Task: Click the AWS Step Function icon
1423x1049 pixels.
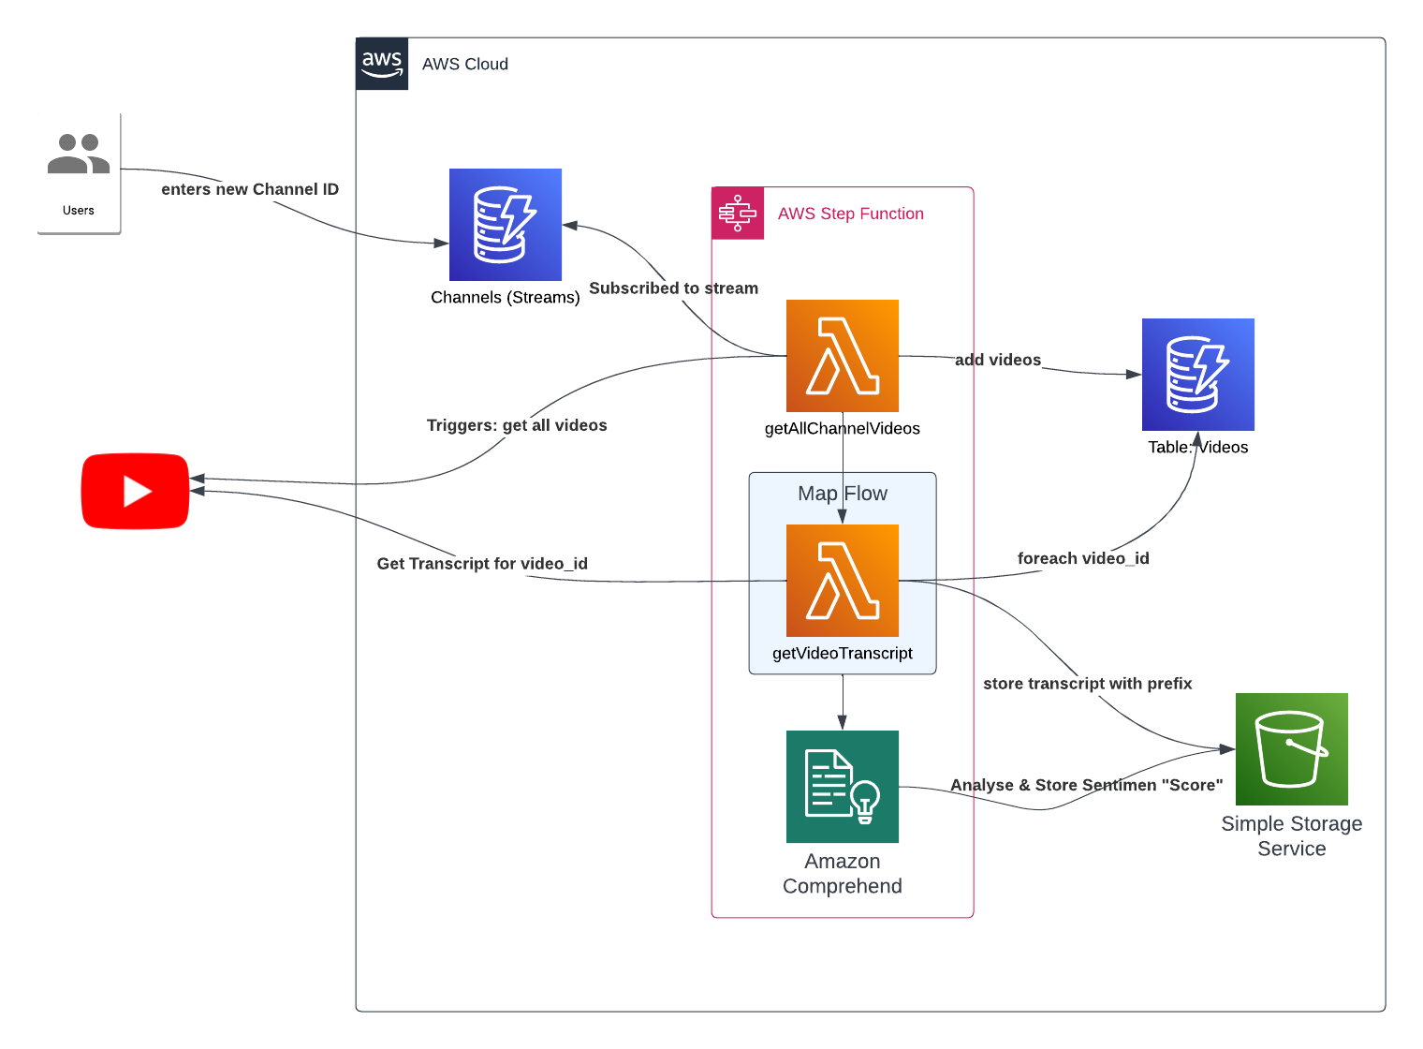Action: coord(738,214)
